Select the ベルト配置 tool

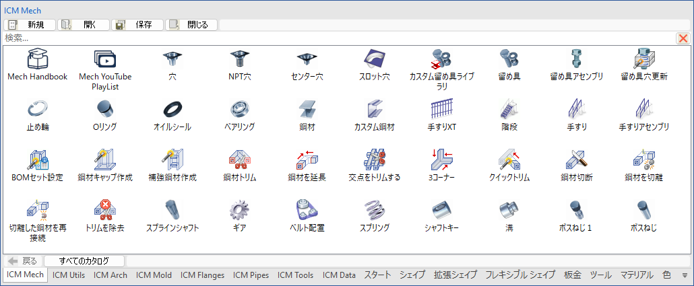[x=307, y=210]
